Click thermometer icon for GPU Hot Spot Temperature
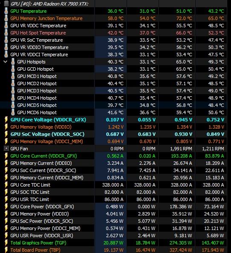The width and height of the screenshot is (231, 253). 6,33
